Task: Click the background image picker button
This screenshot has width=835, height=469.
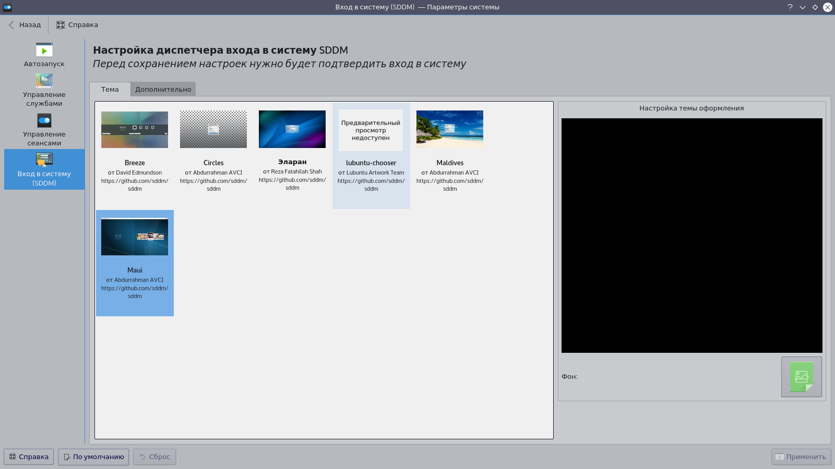Action: click(x=801, y=377)
